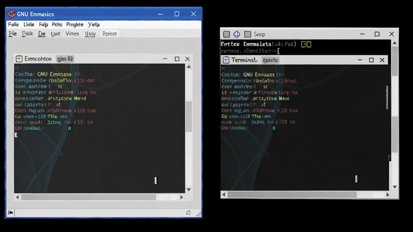Screen dimensions: 413x232
Task: Open the Litle menu
Action: coord(29,25)
